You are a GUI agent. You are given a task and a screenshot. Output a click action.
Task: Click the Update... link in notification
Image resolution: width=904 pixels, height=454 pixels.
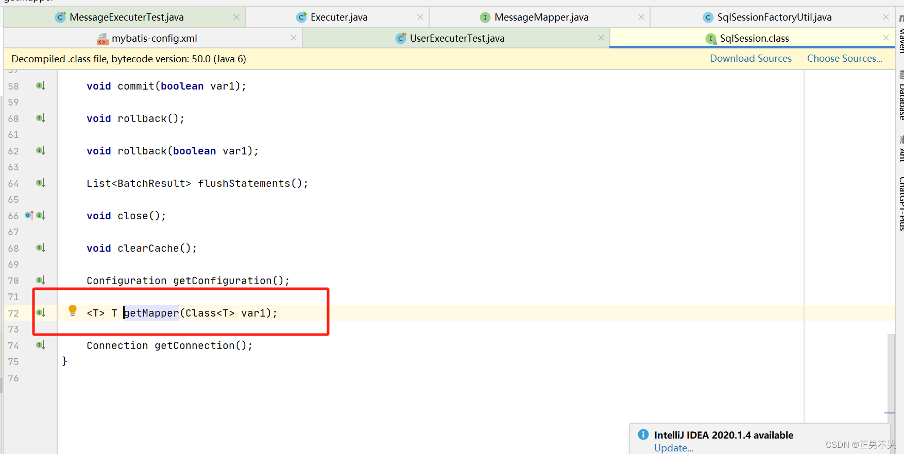673,448
